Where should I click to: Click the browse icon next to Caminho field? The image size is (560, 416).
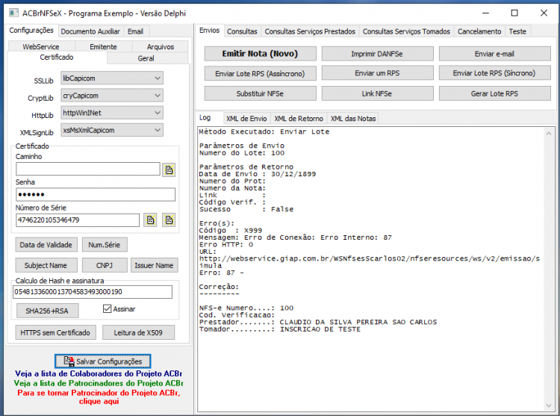click(169, 170)
